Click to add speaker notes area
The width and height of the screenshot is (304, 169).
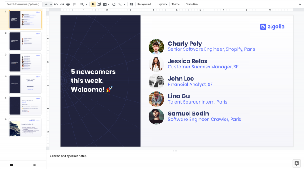pyautogui.click(x=68, y=156)
